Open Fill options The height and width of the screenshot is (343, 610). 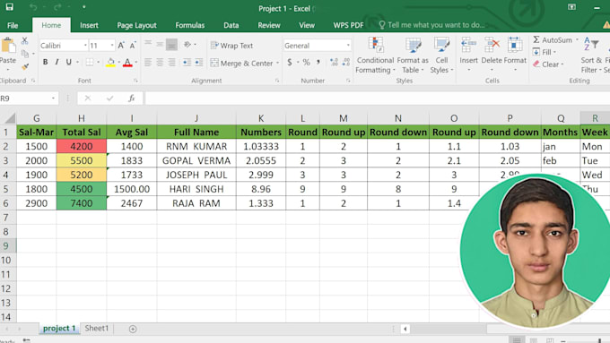[x=545, y=52]
